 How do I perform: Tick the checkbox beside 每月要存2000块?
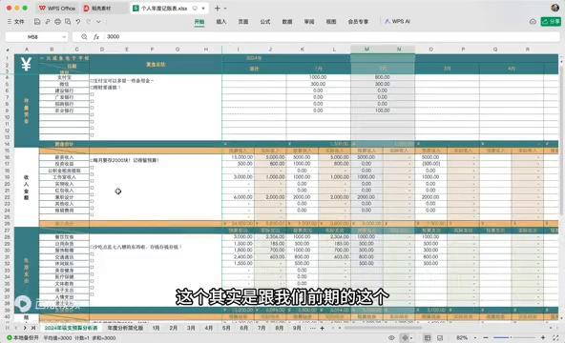(x=92, y=160)
